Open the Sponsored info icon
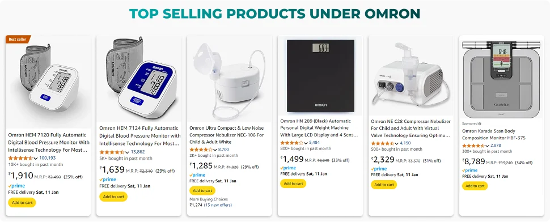This screenshot has height=222, width=550. (480, 123)
